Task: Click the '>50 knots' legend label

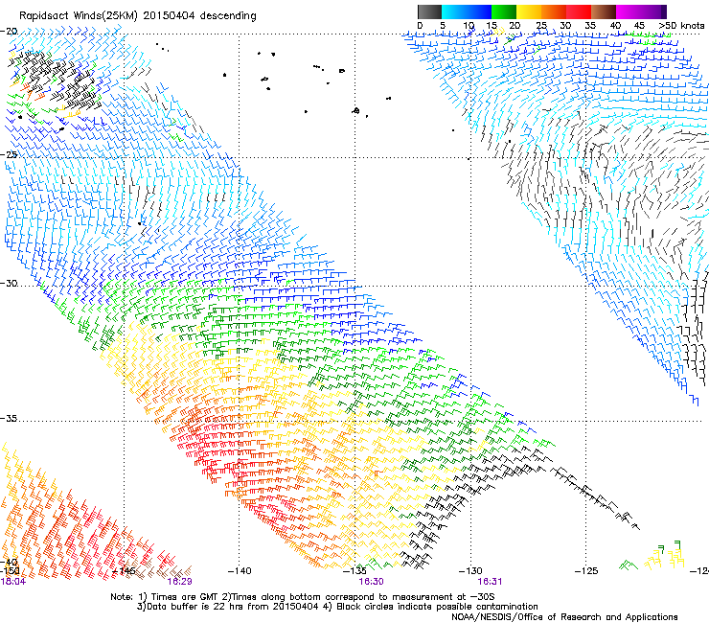Action: pos(681,26)
